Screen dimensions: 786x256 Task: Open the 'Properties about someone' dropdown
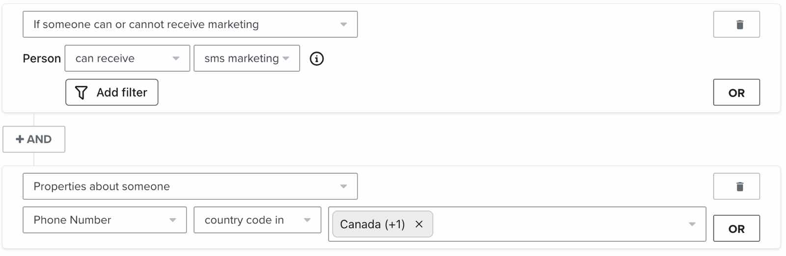190,186
